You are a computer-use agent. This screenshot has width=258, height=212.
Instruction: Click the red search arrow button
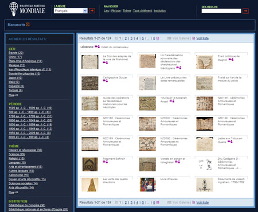click(245, 11)
